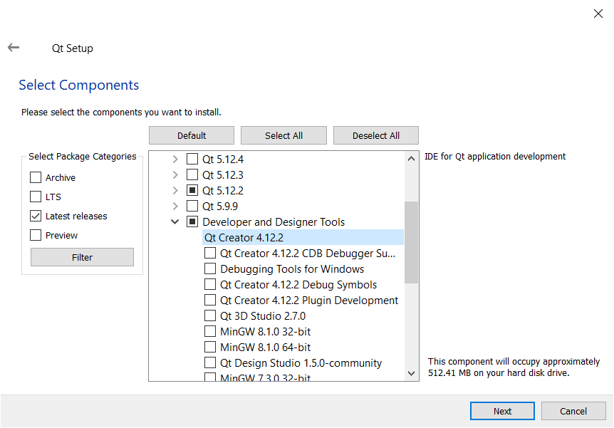Choose Select All components

pos(284,135)
